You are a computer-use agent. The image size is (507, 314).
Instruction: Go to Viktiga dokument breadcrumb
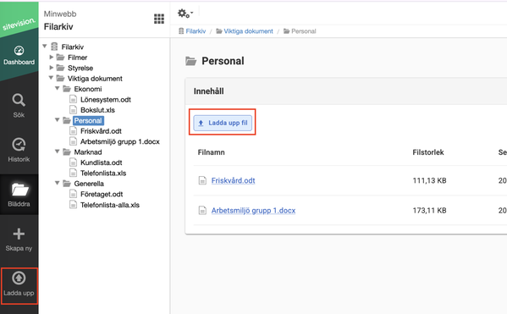click(x=248, y=31)
